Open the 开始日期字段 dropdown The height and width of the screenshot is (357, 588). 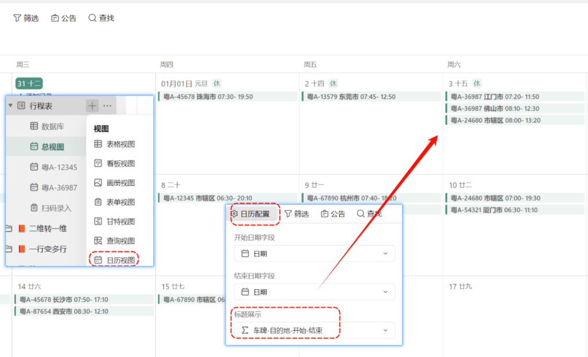[315, 253]
